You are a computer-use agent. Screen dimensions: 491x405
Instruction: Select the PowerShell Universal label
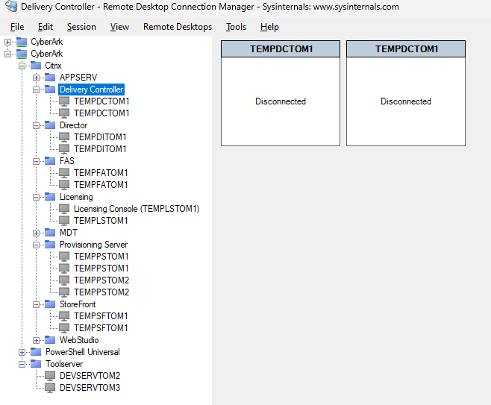[83, 352]
